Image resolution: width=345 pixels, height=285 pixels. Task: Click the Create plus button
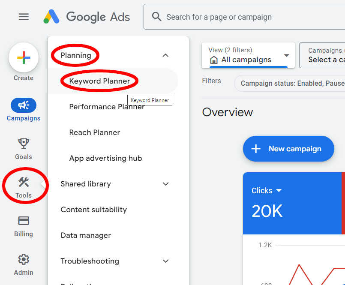[24, 58]
